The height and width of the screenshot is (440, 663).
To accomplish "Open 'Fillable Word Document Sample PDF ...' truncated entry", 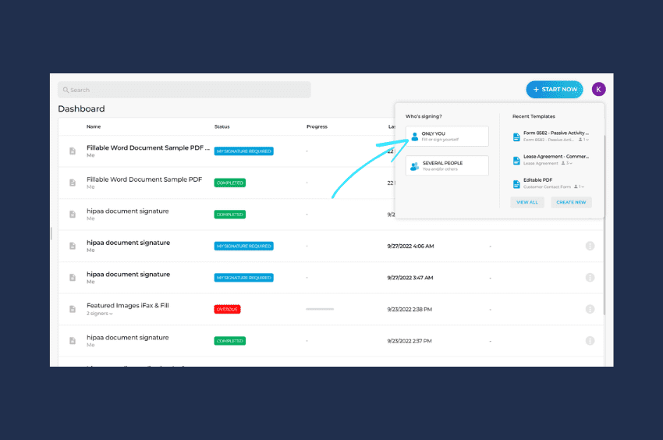I will pos(148,147).
